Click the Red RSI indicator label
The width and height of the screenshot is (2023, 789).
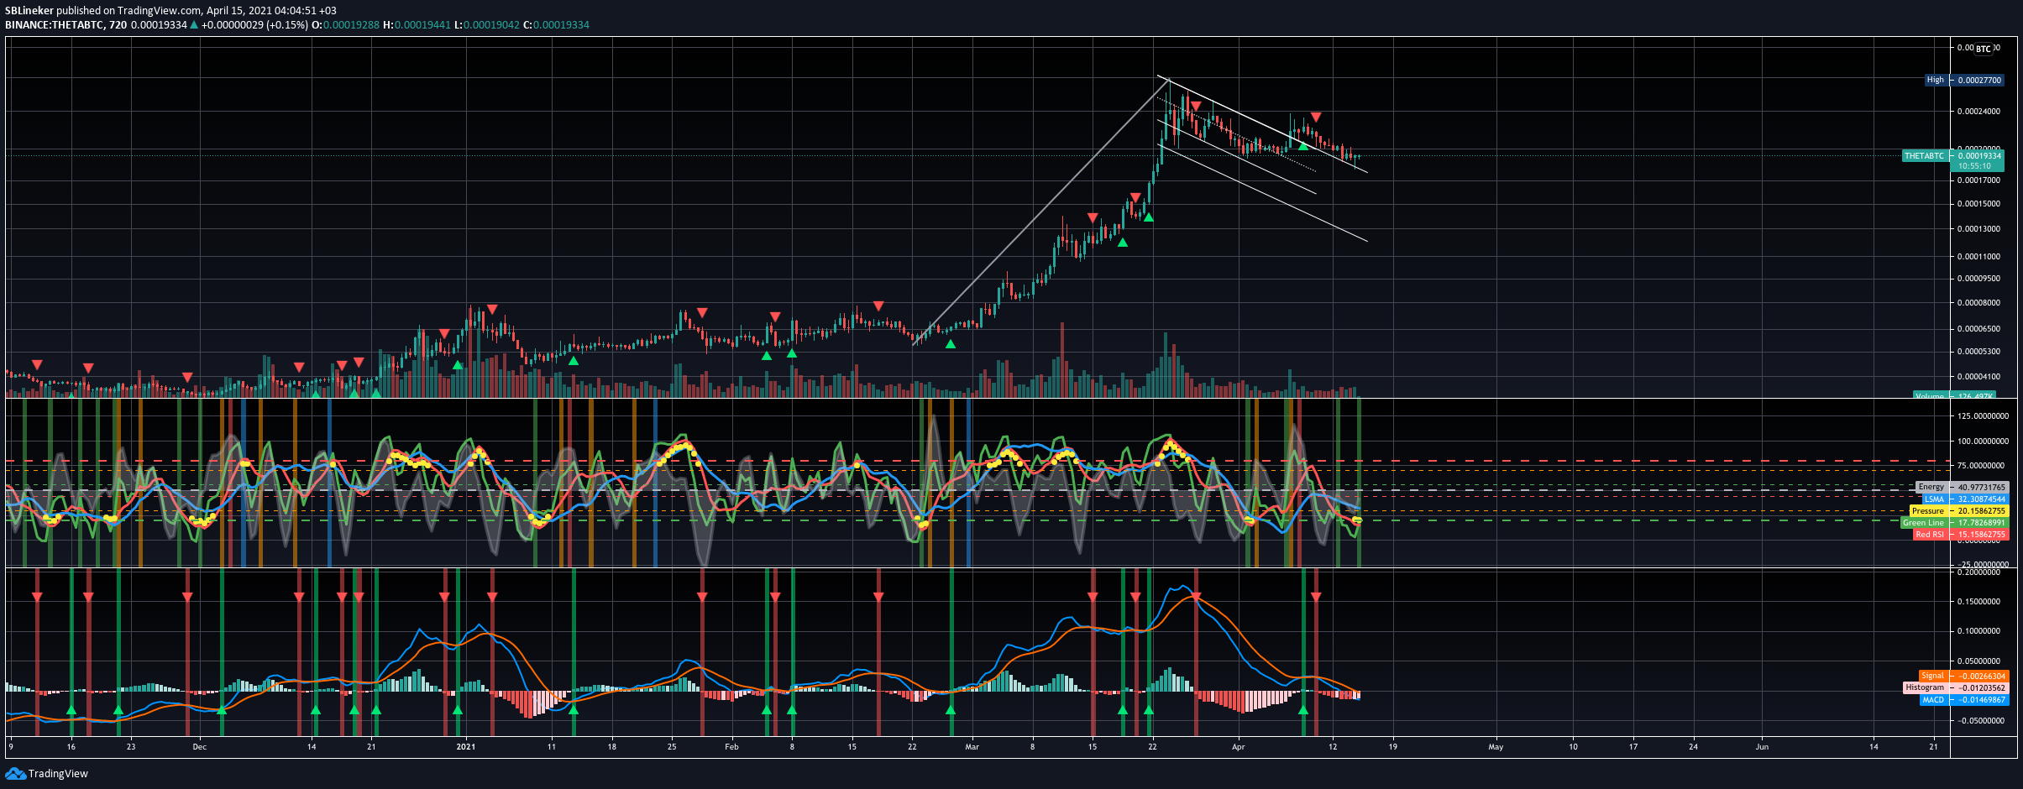[x=1930, y=534]
